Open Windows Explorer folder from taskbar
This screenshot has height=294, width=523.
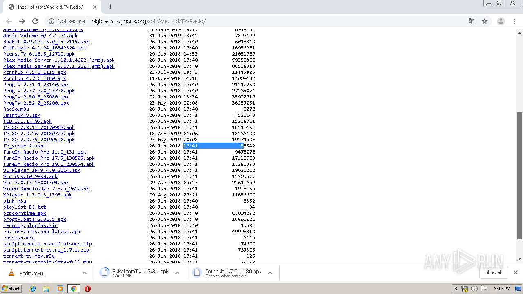(46, 289)
